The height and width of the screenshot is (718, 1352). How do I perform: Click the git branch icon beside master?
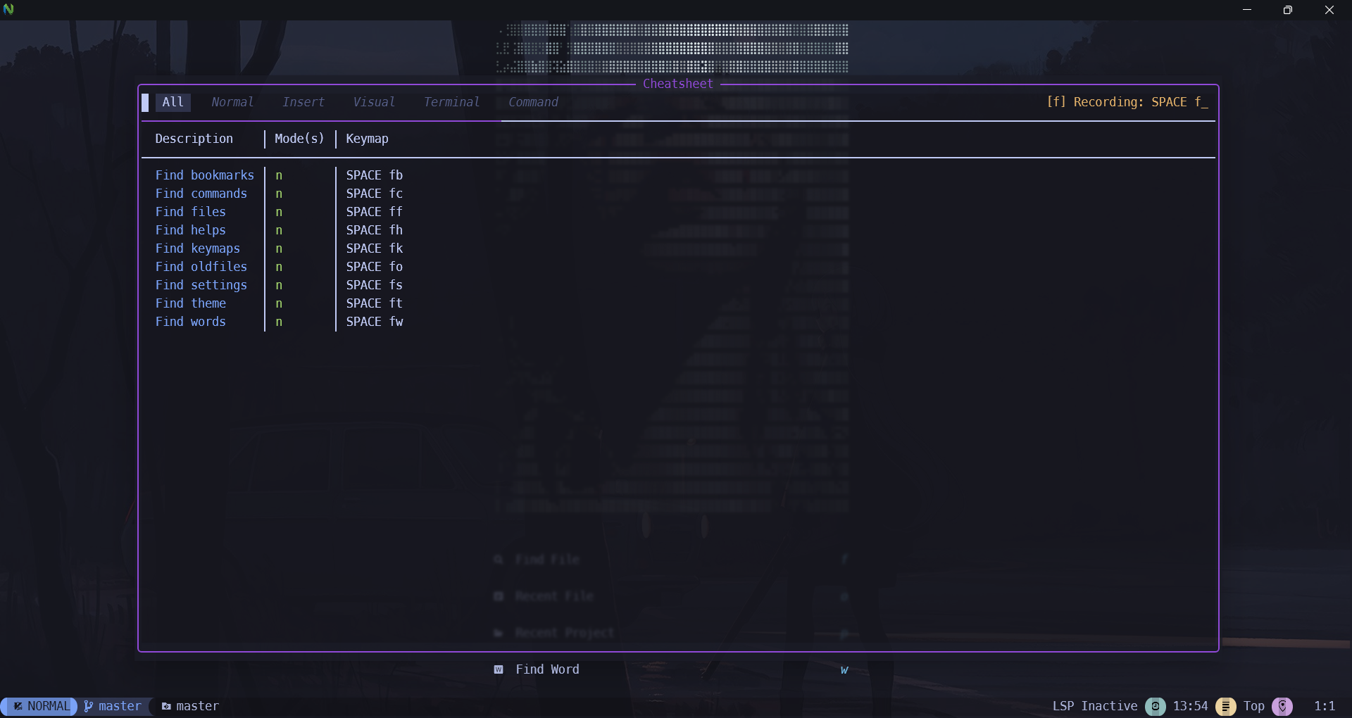click(x=88, y=706)
